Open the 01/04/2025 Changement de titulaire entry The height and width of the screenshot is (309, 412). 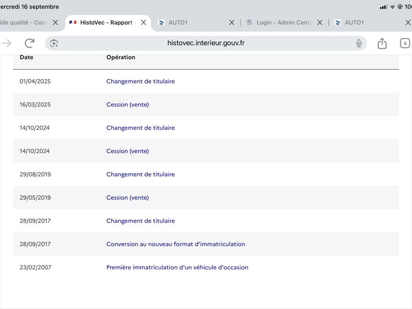pyautogui.click(x=141, y=81)
